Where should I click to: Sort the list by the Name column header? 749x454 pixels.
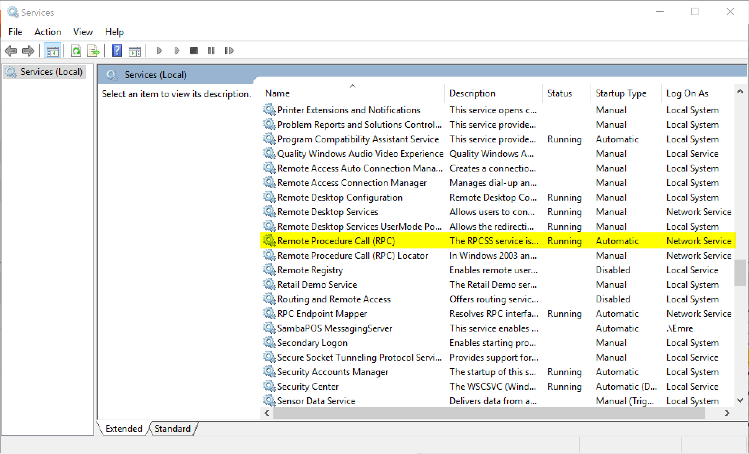point(277,93)
